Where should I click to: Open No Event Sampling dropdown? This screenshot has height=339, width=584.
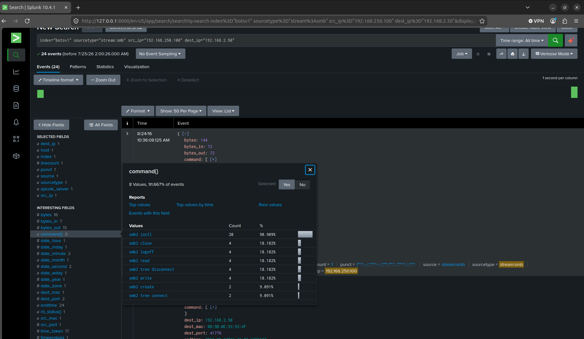click(160, 54)
